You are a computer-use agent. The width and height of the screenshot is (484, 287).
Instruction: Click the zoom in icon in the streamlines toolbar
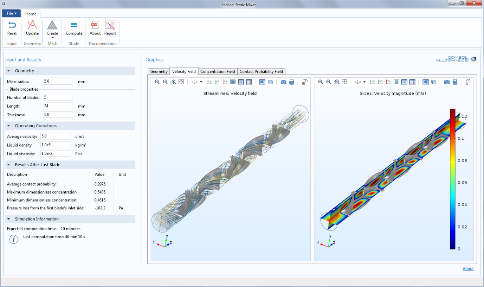[x=157, y=82]
